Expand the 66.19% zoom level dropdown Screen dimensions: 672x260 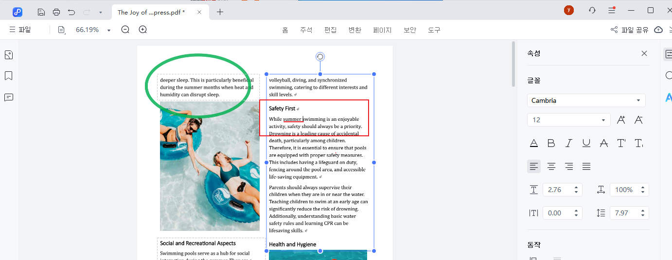[109, 30]
